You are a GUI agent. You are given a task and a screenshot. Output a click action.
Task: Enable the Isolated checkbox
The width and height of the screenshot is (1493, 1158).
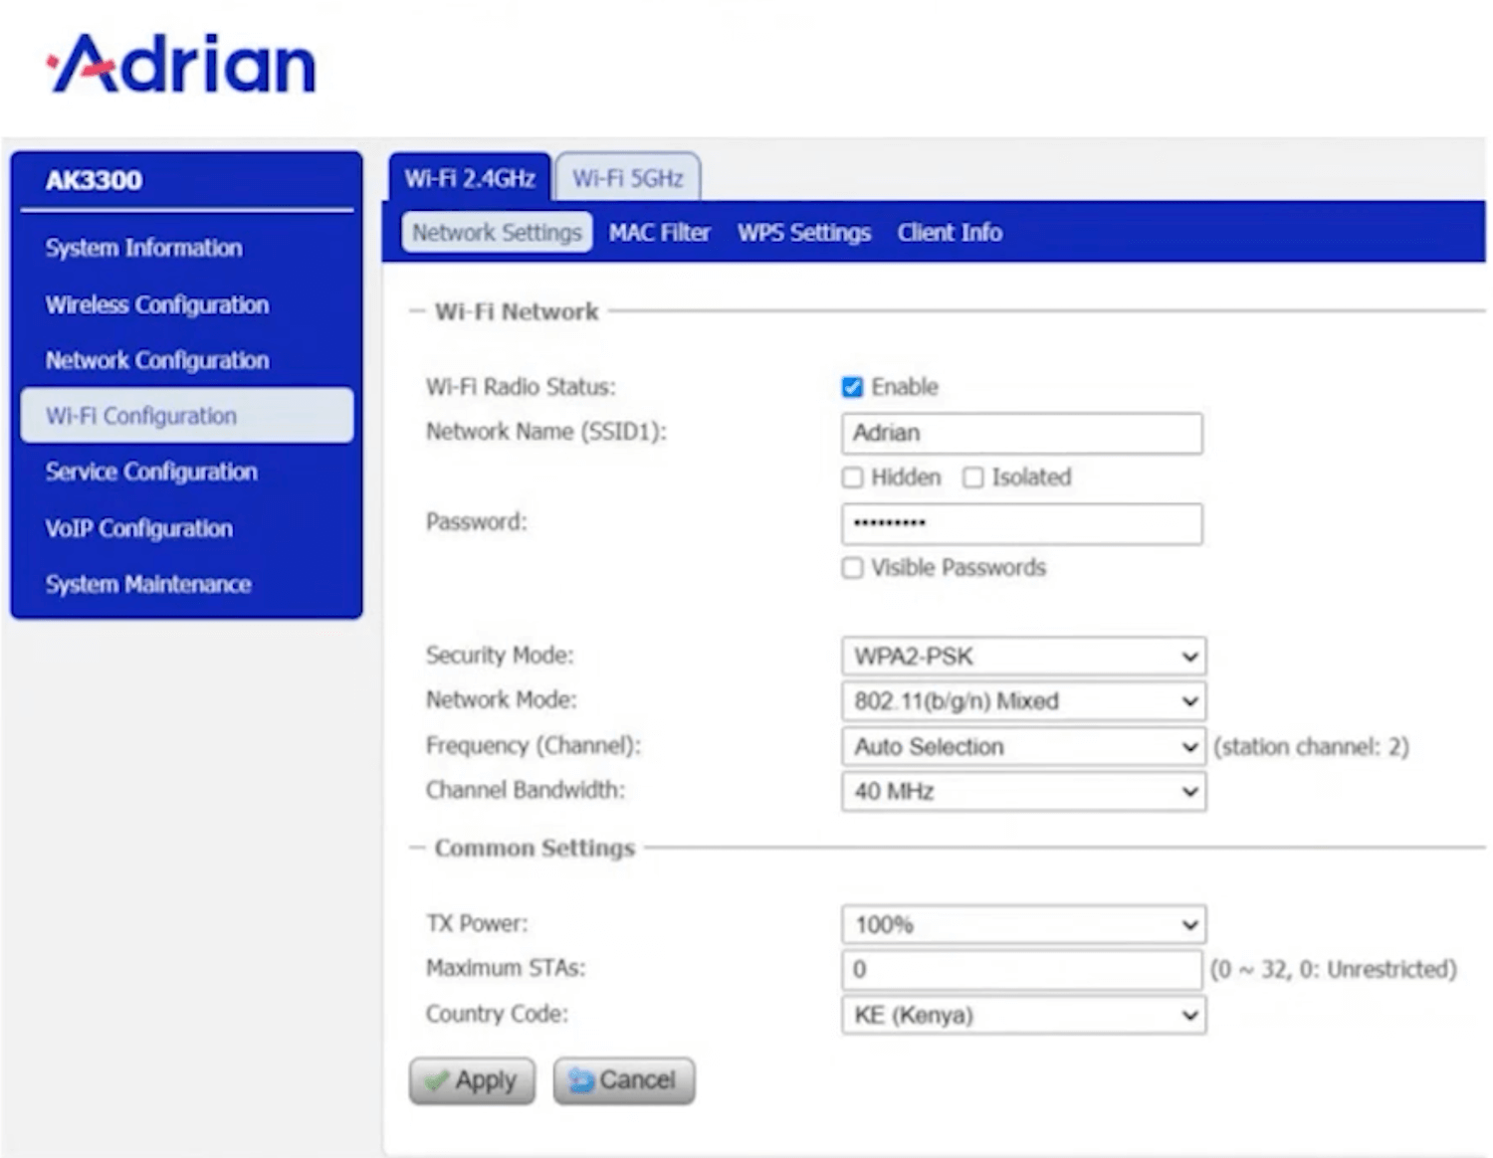pos(972,478)
